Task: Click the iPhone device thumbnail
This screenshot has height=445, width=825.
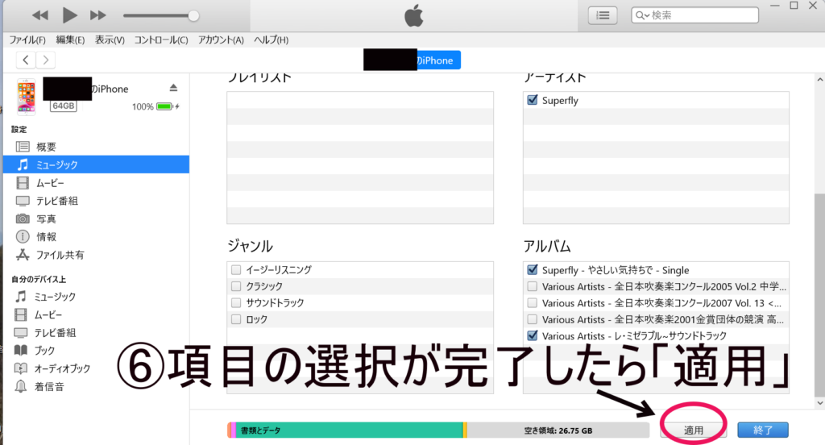Action: click(26, 97)
